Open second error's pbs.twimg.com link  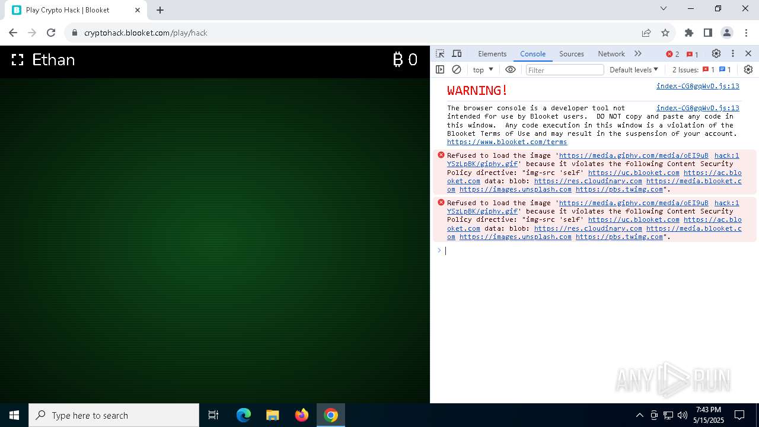pos(619,237)
